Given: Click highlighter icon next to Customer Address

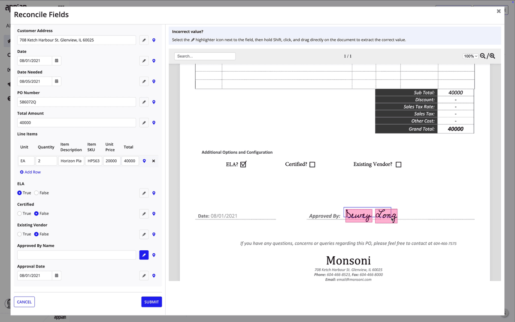Looking at the screenshot, I should point(144,40).
